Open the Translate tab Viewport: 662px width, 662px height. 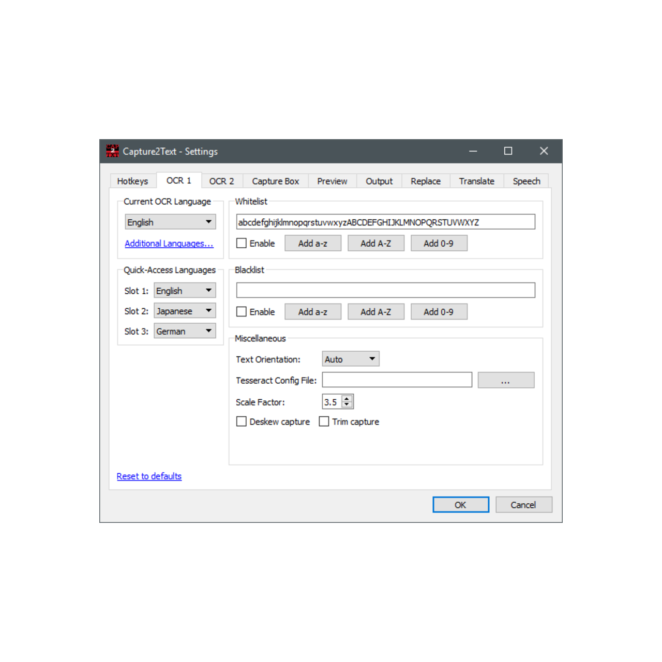476,181
